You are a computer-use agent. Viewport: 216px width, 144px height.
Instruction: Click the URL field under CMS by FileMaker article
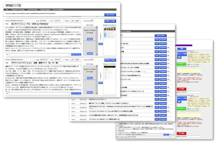click(40, 55)
